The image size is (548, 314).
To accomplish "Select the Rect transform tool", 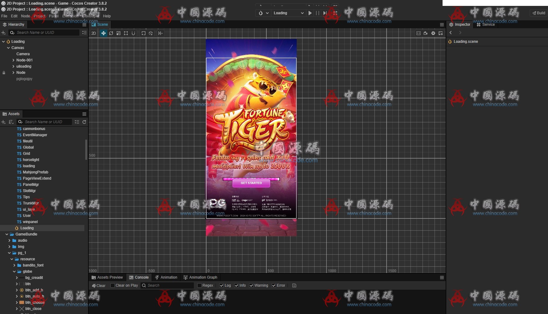I will pos(126,33).
